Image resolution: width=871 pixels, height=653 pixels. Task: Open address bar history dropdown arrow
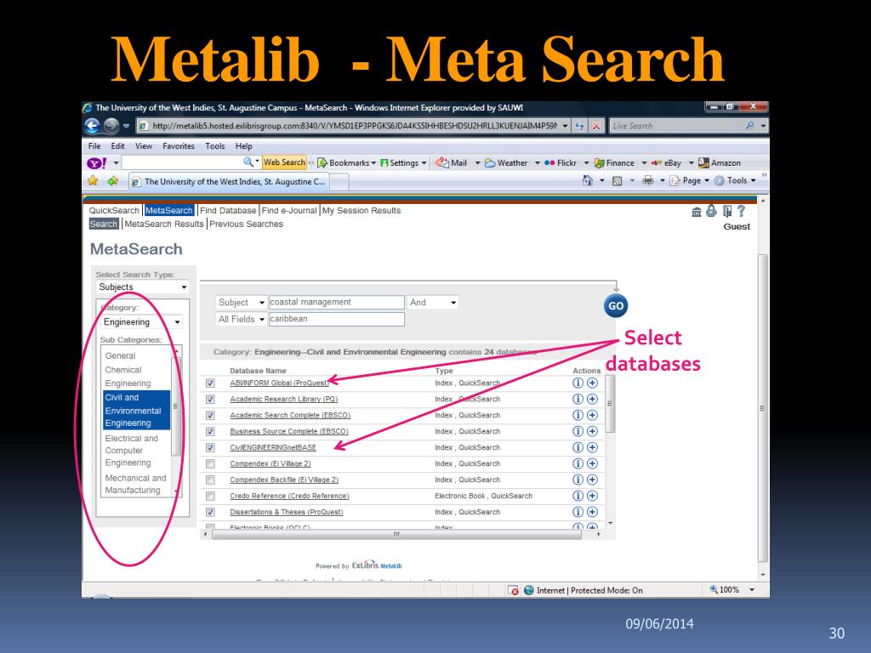point(565,126)
